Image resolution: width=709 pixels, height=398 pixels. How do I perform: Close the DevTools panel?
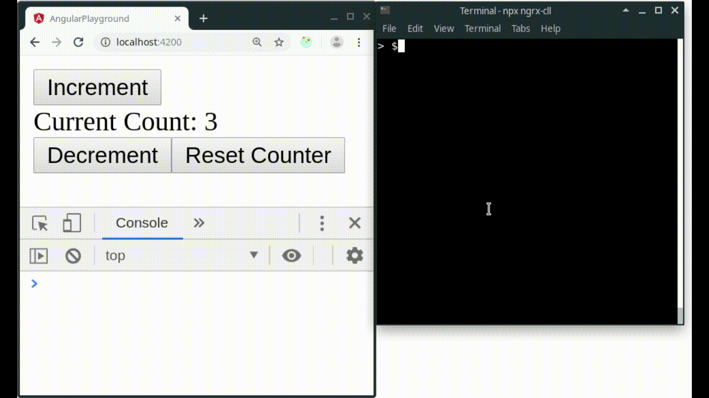click(354, 223)
